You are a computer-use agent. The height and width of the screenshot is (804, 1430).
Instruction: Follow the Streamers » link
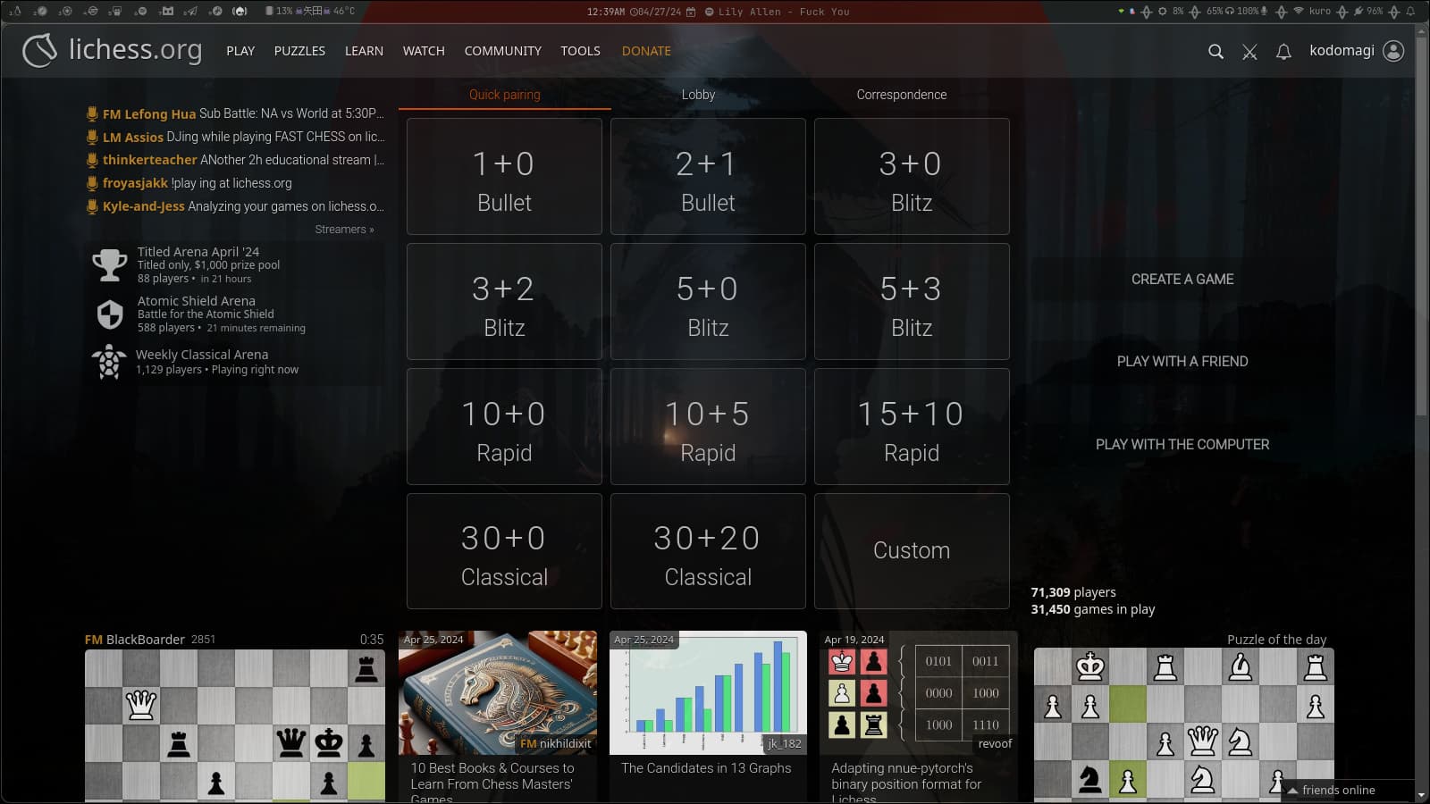tap(344, 230)
